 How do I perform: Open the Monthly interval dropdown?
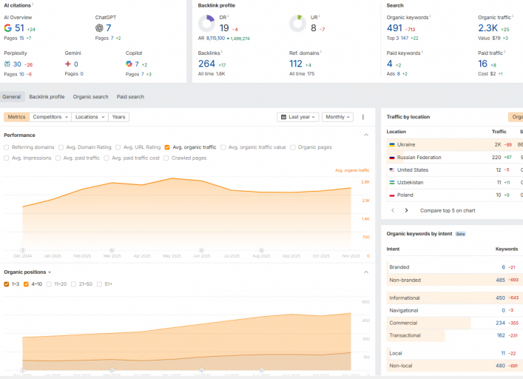coord(337,117)
